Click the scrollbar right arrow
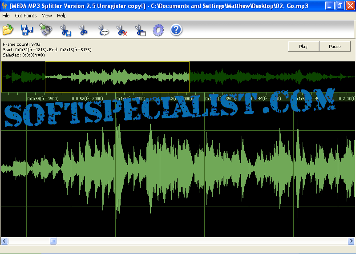 tap(351, 241)
